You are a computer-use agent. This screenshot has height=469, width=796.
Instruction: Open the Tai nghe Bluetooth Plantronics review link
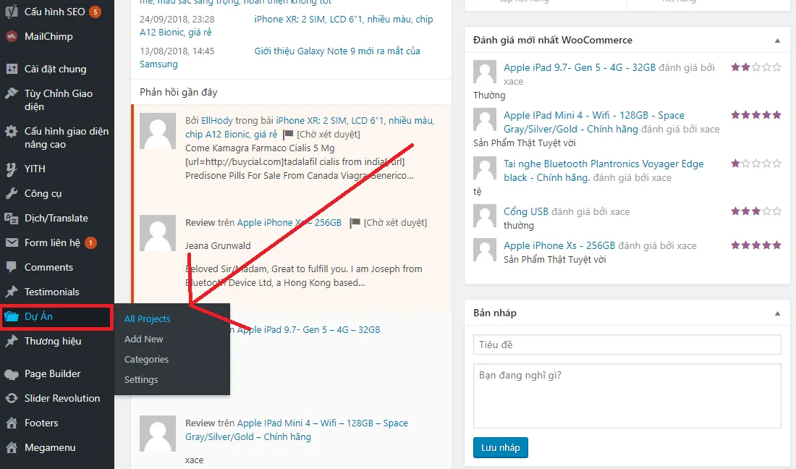point(604,171)
